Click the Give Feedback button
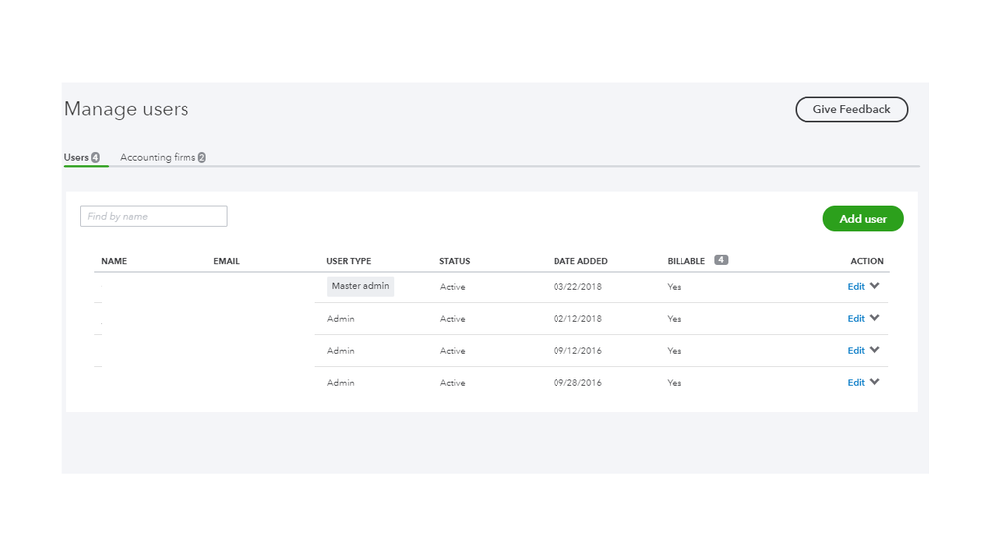Screen dimensions: 991x557 coord(851,109)
